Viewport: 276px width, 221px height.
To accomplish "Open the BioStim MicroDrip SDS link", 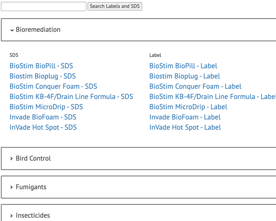I will coord(46,107).
